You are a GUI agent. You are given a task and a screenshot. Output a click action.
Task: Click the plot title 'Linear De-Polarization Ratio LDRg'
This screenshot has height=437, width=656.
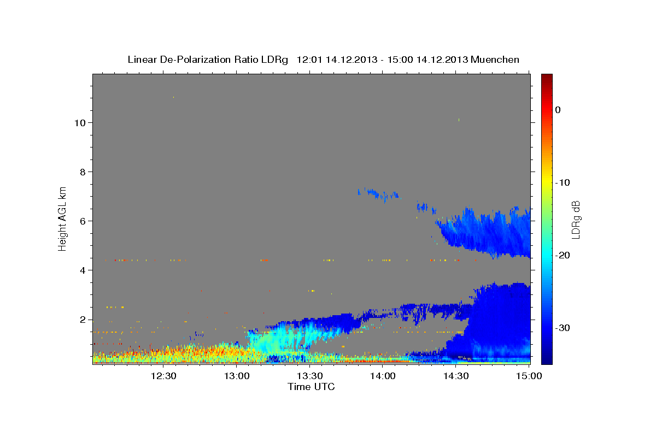pos(207,59)
